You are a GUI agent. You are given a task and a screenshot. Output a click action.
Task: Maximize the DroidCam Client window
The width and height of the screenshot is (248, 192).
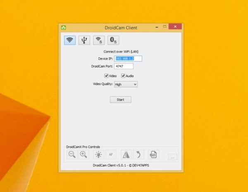coord(165,26)
